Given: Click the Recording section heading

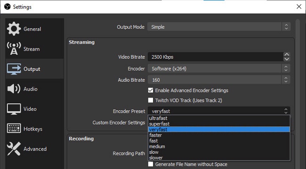Looking at the screenshot, I should point(81,138).
